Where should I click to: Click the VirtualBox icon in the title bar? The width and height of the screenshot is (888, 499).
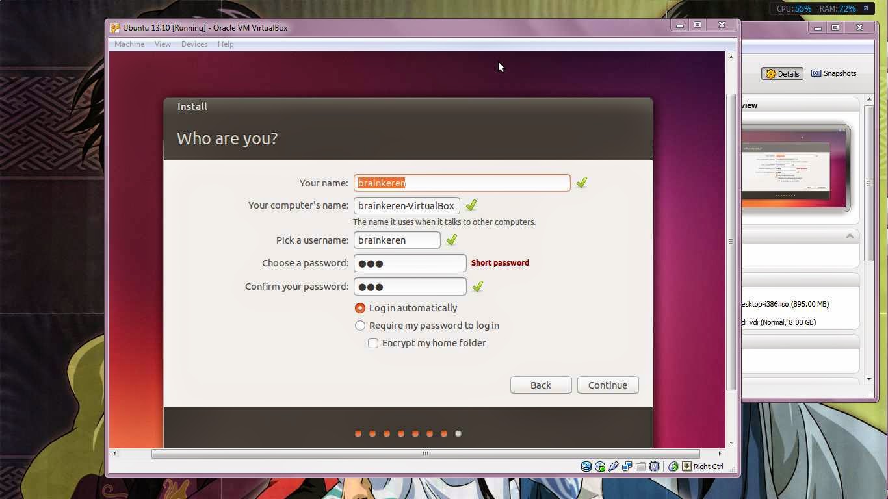point(115,28)
